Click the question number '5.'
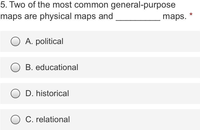Image resolution: width=200 pixels, height=130 pixels. click(x=4, y=5)
